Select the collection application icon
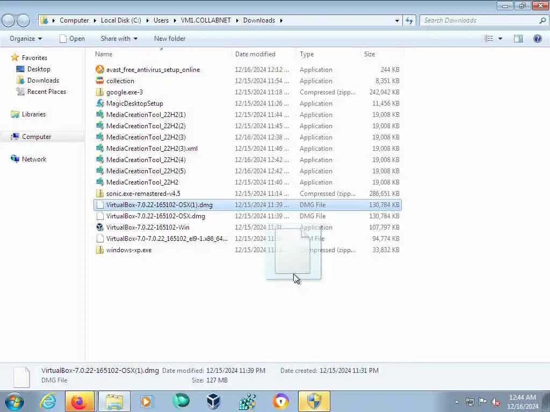This screenshot has height=412, width=550. pos(100,80)
